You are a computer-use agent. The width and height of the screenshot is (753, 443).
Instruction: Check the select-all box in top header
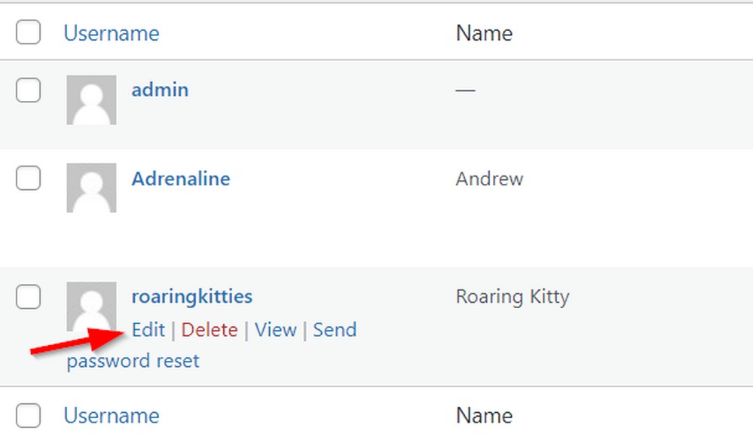pos(28,32)
